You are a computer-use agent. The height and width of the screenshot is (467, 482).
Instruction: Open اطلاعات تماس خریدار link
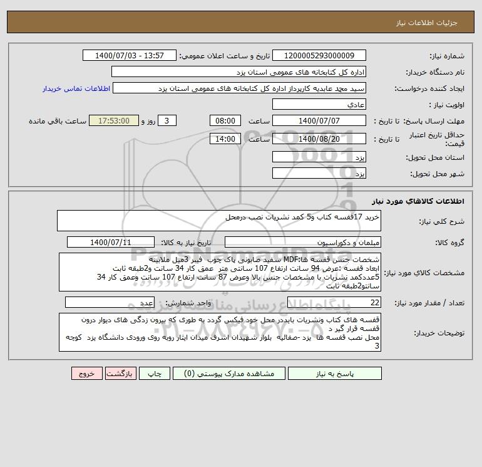(76, 88)
